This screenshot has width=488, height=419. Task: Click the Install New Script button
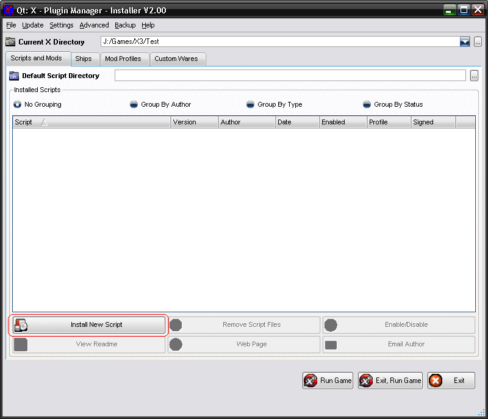tap(89, 324)
